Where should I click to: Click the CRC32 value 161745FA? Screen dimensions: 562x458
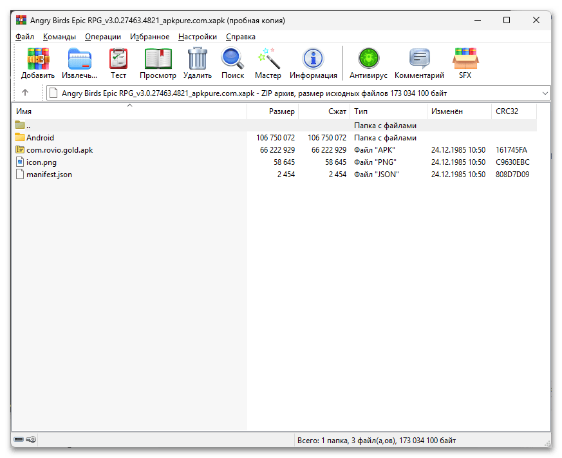pyautogui.click(x=511, y=150)
